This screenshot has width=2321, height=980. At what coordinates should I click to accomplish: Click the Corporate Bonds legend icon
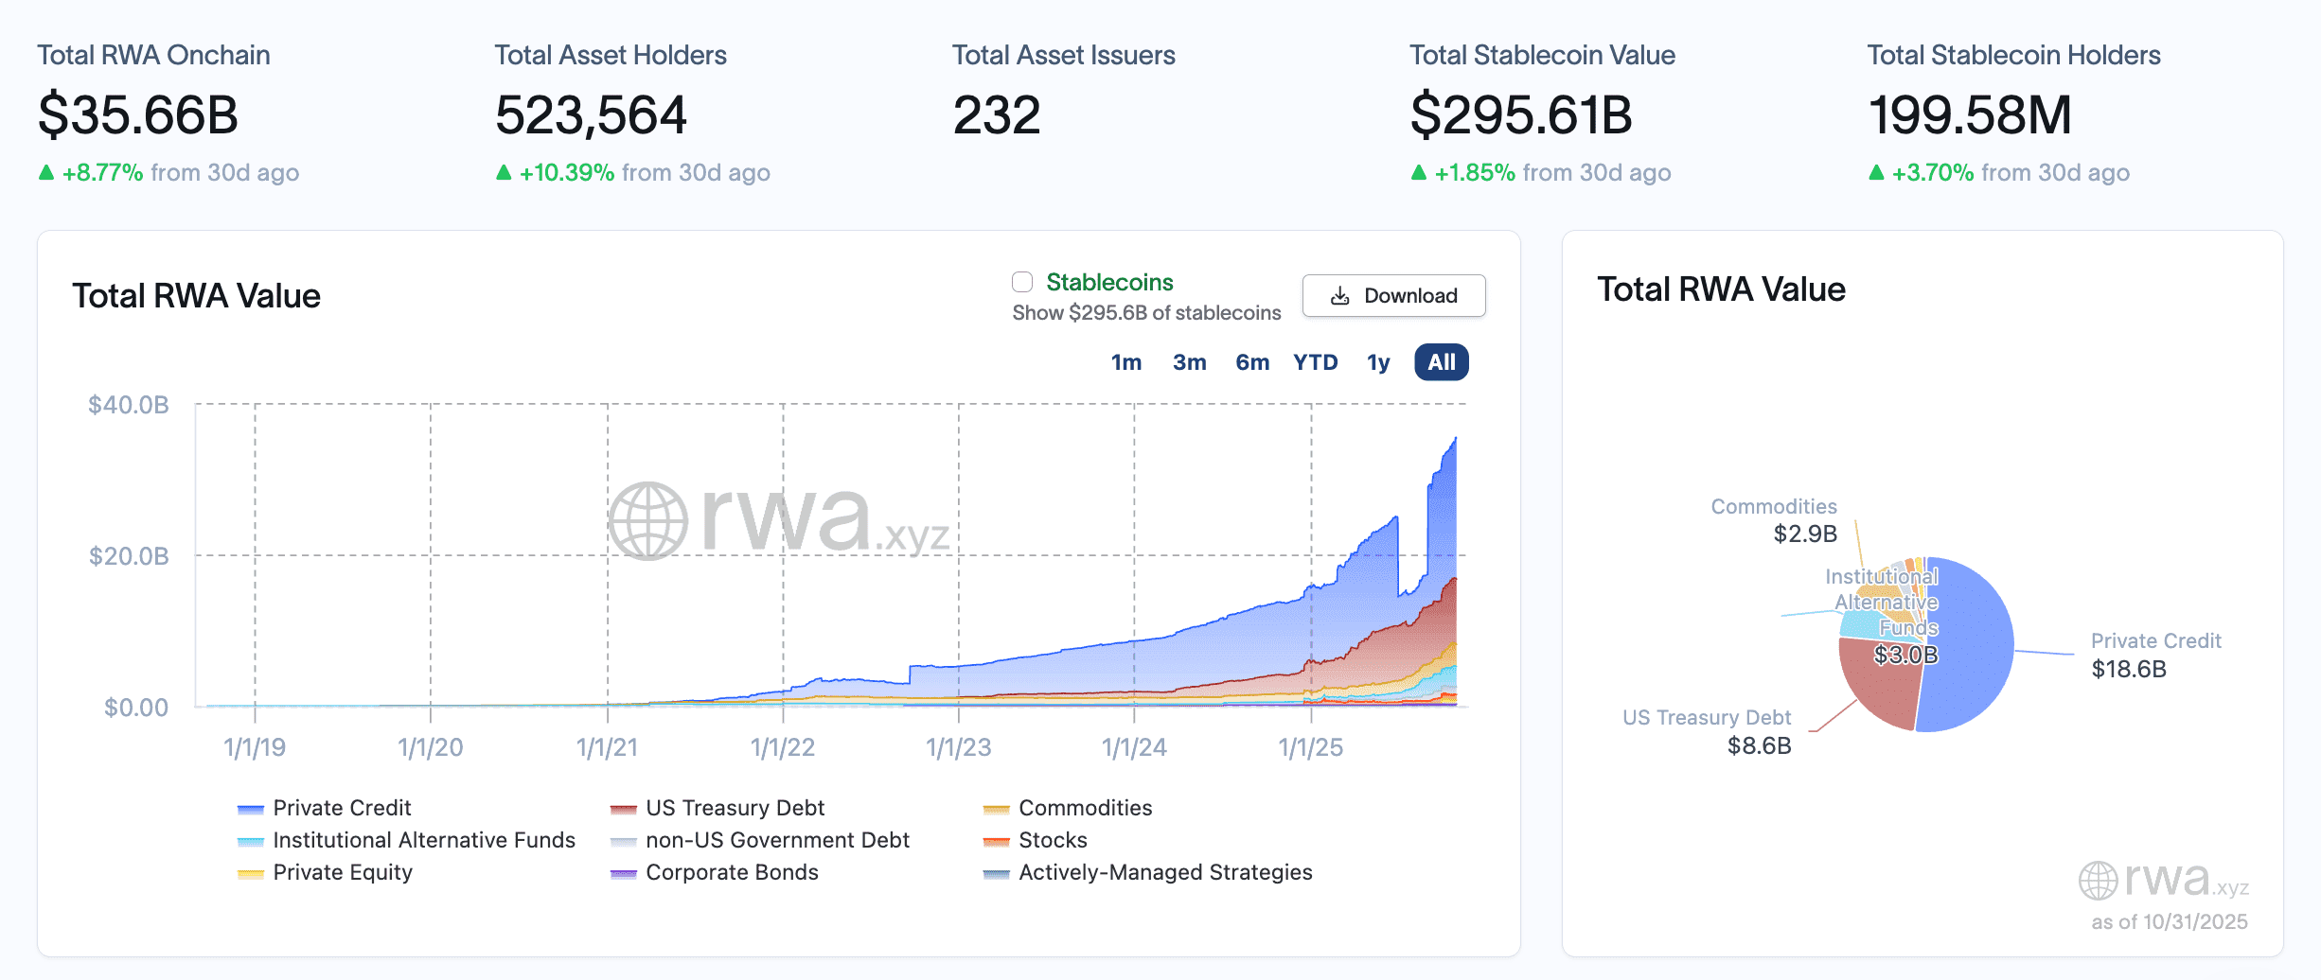click(624, 873)
